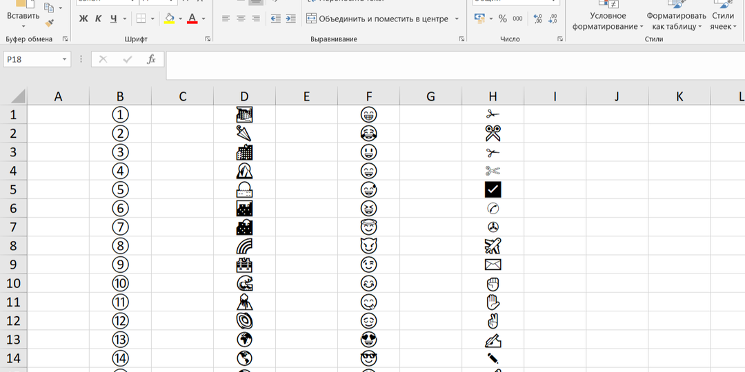Screen dimensions: 745x372
Task: Click the Copy icon in Буфер обмена
Action: click(x=49, y=7)
